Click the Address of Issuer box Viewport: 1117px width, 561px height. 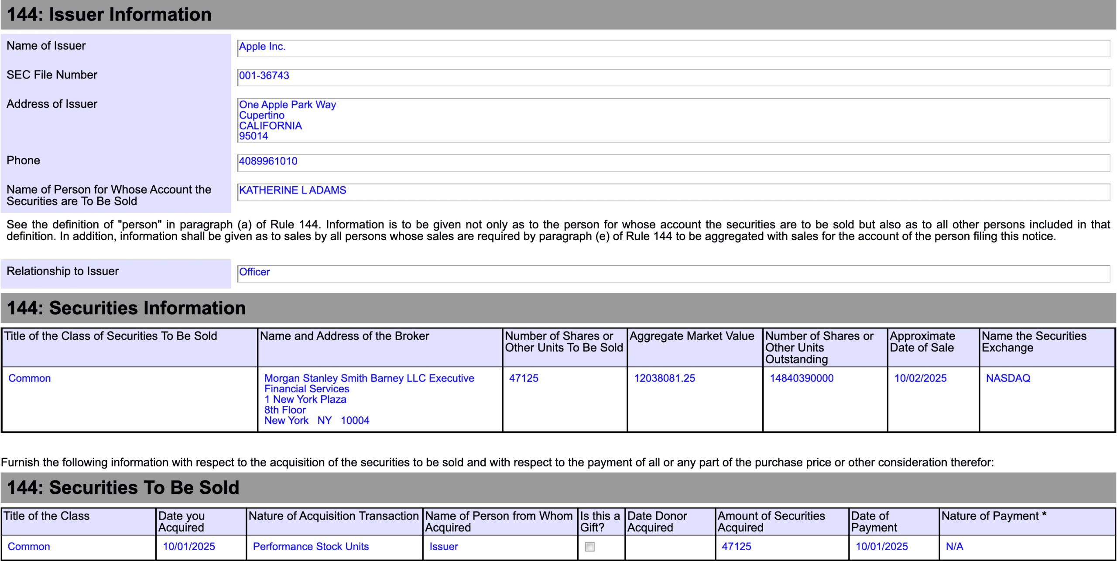(x=673, y=120)
